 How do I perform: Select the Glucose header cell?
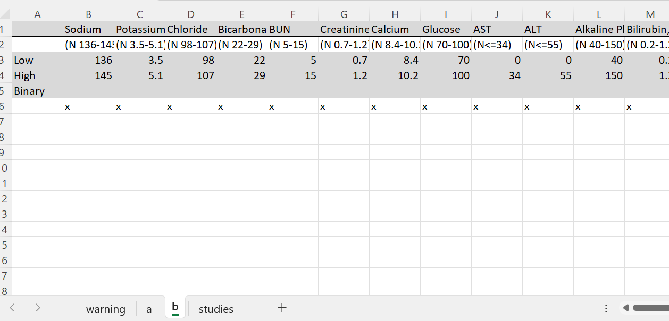tap(446, 29)
